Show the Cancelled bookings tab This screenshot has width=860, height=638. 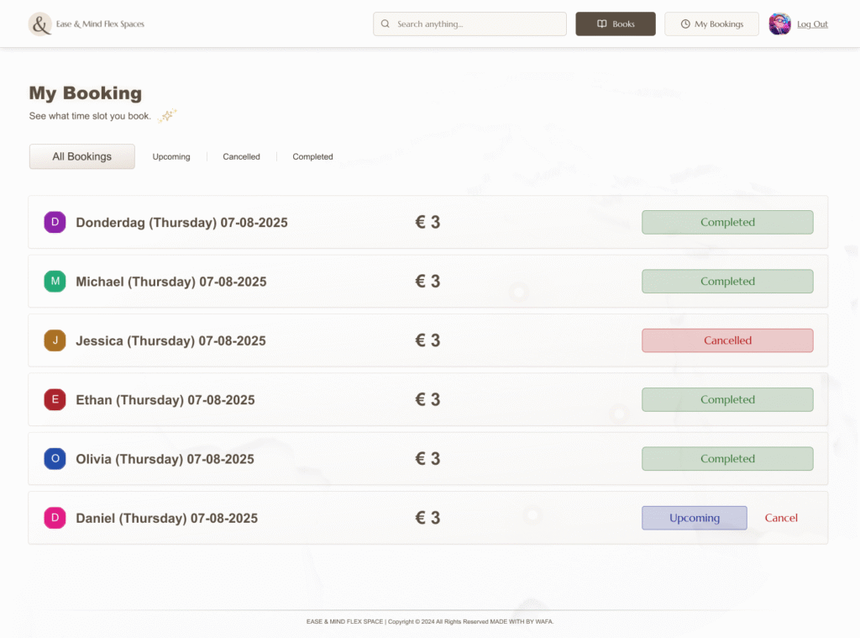[x=241, y=157]
